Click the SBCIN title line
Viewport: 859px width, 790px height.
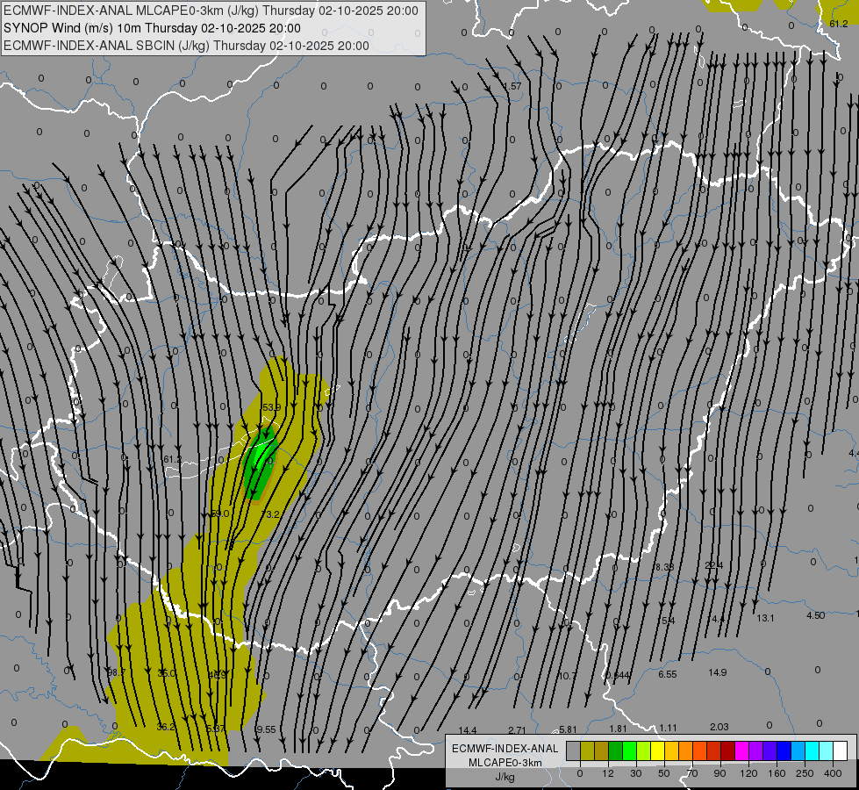[186, 46]
